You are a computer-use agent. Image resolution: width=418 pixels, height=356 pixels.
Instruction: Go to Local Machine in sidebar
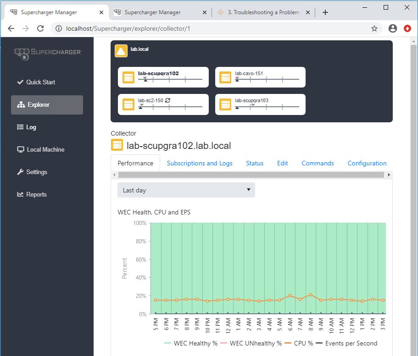(40, 150)
